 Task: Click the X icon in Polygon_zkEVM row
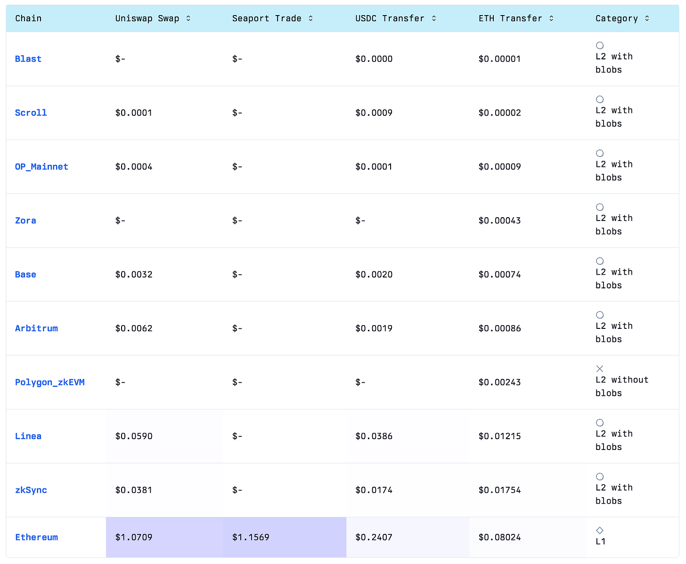point(600,369)
